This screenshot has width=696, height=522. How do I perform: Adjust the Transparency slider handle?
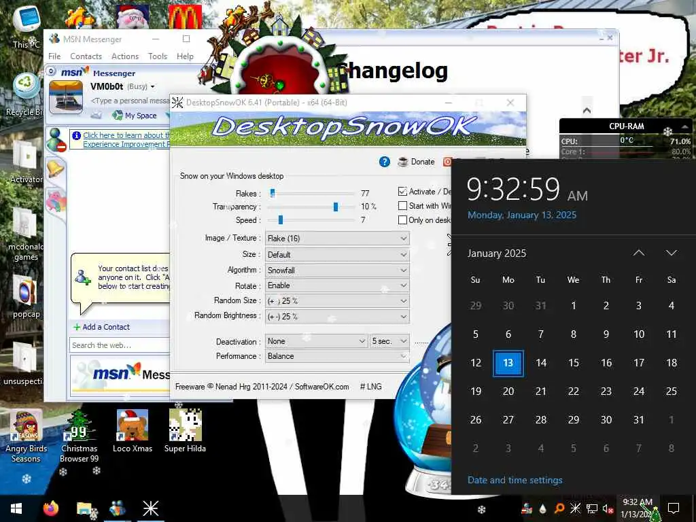point(336,207)
